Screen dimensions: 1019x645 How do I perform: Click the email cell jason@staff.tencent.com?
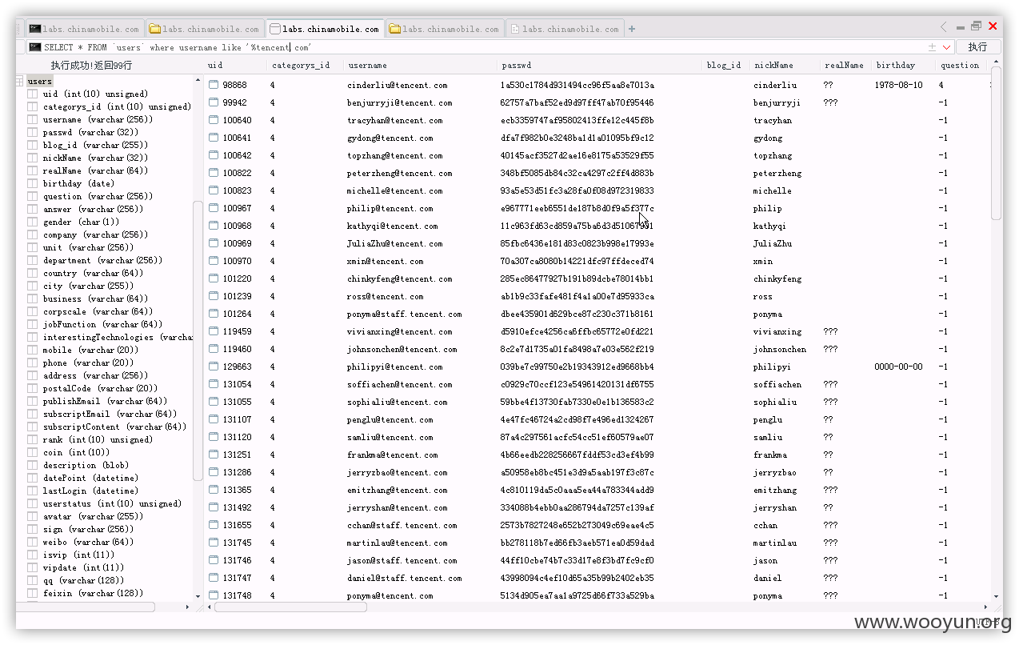[402, 560]
